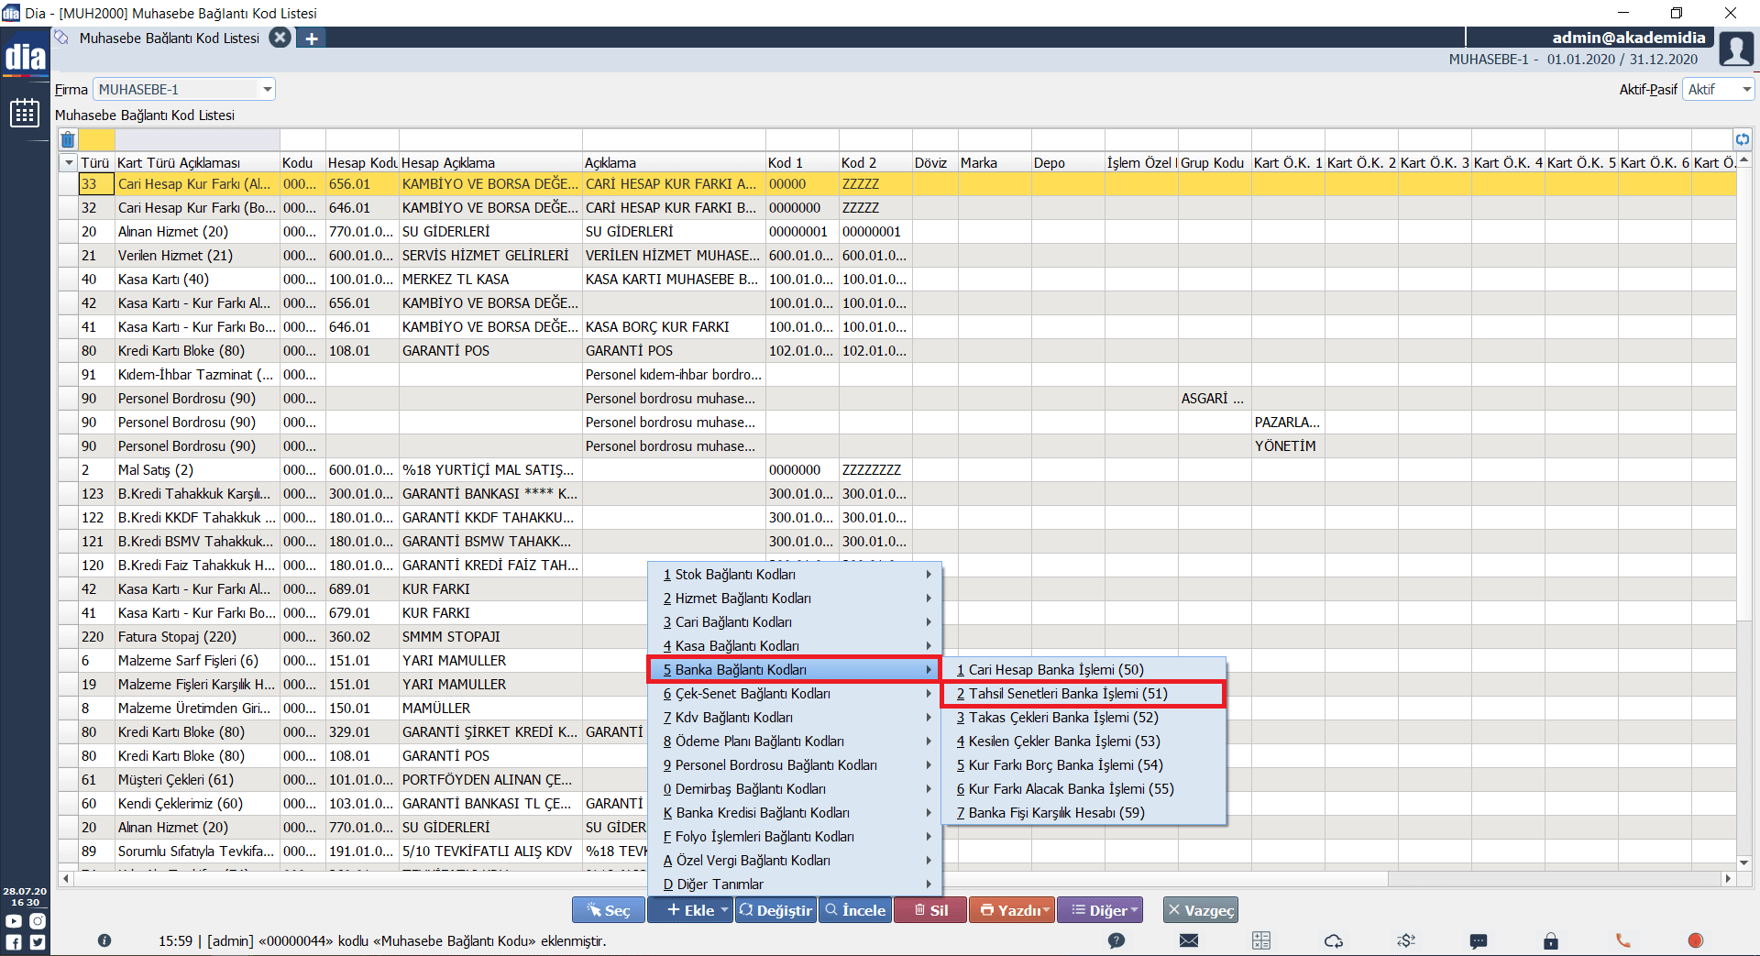Open a new tab with plus button
The width and height of the screenshot is (1760, 956).
click(x=312, y=38)
